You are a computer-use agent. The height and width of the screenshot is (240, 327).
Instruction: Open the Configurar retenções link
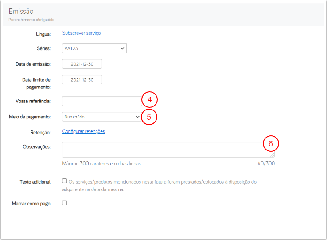tap(83, 131)
